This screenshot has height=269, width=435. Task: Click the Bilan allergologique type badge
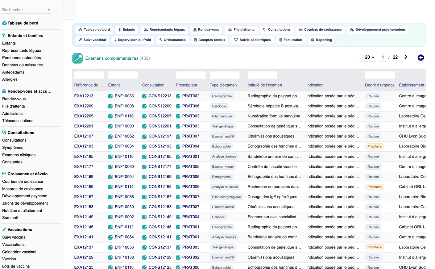[x=227, y=197]
